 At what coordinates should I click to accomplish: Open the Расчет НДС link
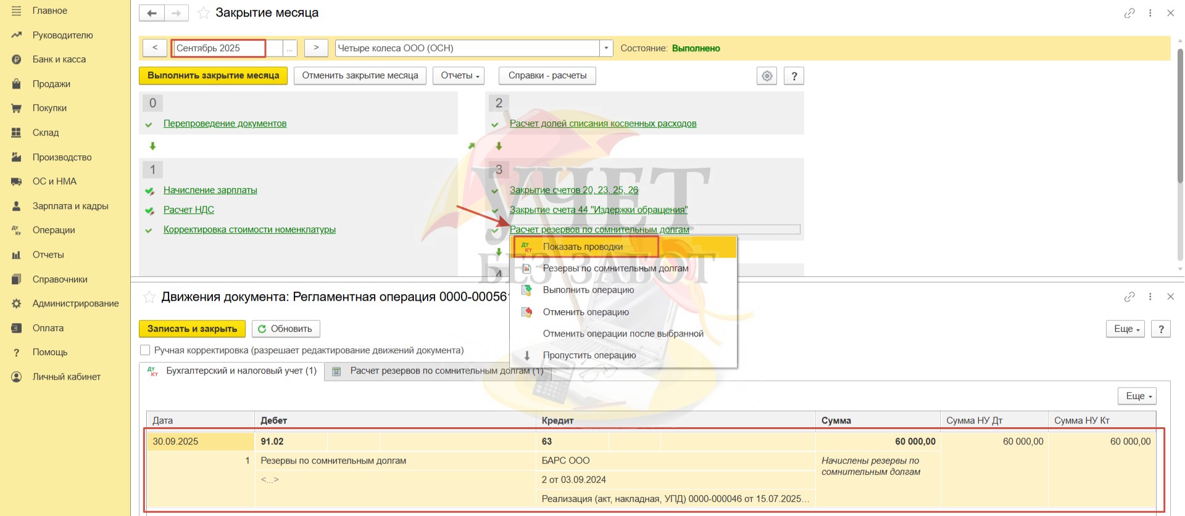pos(188,210)
